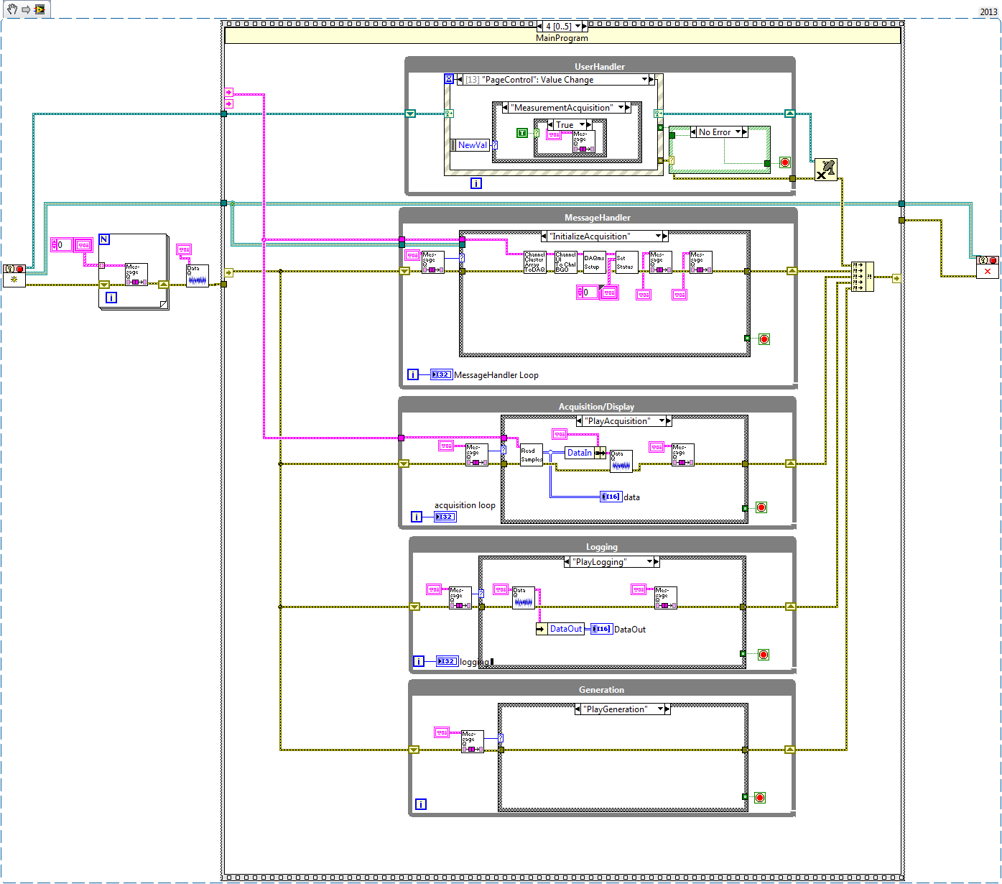
Task: Open the PlayGeneration case selector
Action: [623, 709]
